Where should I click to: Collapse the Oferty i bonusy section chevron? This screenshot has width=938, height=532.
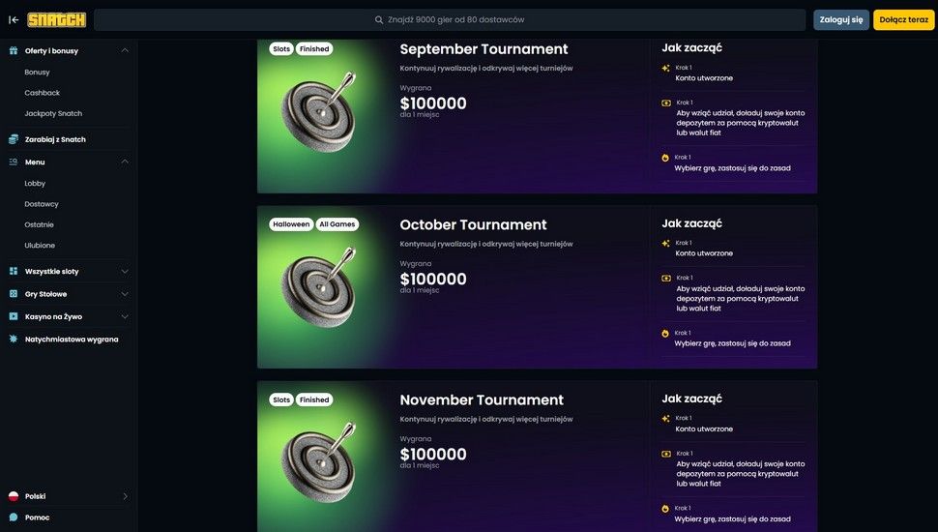pos(125,50)
